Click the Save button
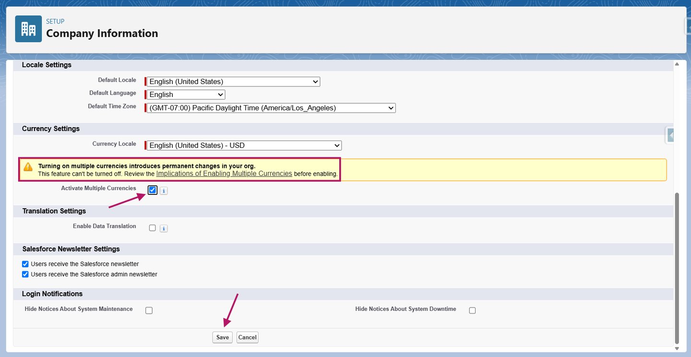 223,337
